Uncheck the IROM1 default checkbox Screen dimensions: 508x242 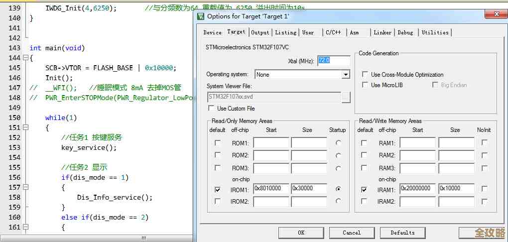217,190
